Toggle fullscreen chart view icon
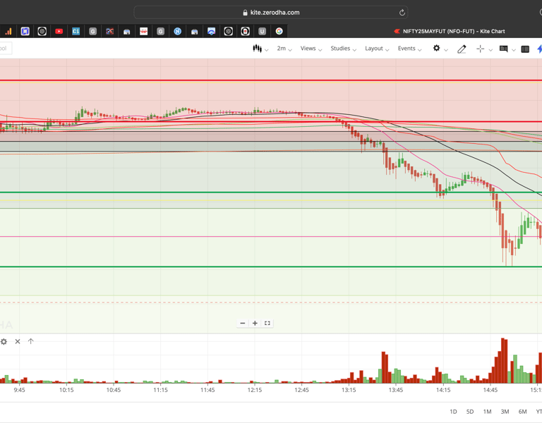542x423 pixels. (267, 323)
